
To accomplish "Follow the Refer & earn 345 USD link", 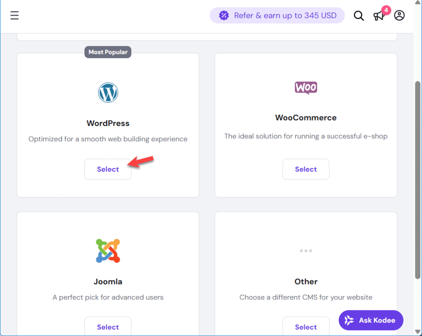I will [285, 16].
